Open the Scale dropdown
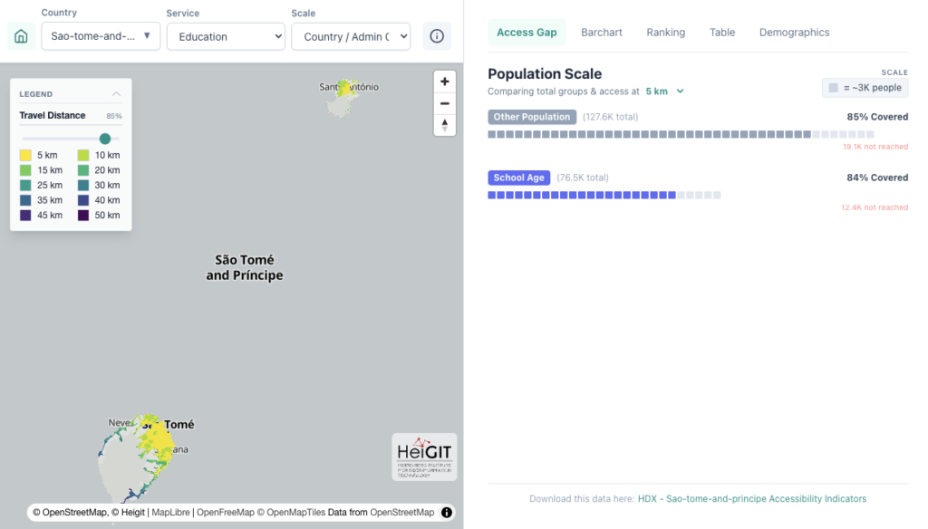Viewport: 928px width, 529px height. click(351, 36)
